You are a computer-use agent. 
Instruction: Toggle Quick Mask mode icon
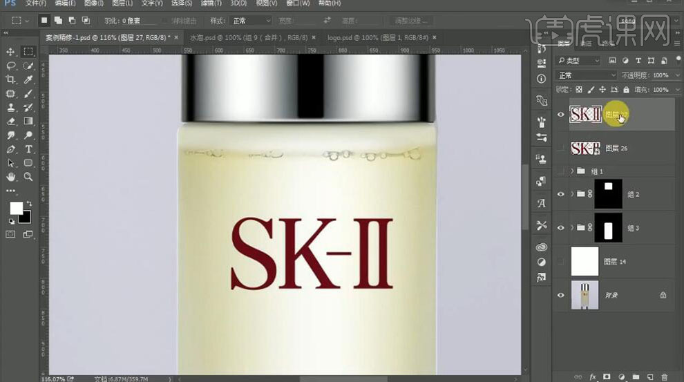[10, 235]
